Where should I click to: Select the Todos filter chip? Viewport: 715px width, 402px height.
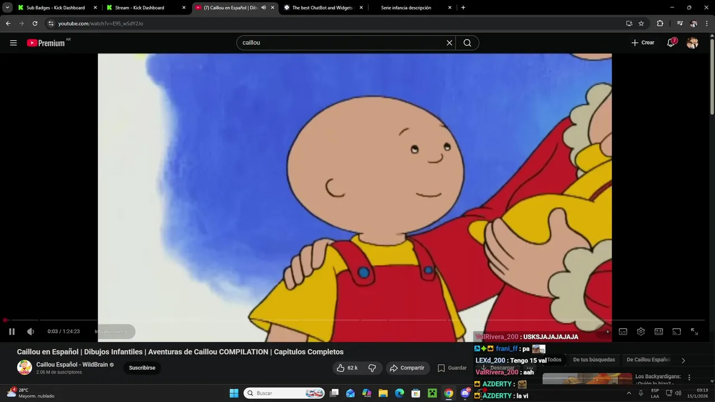coord(554,360)
